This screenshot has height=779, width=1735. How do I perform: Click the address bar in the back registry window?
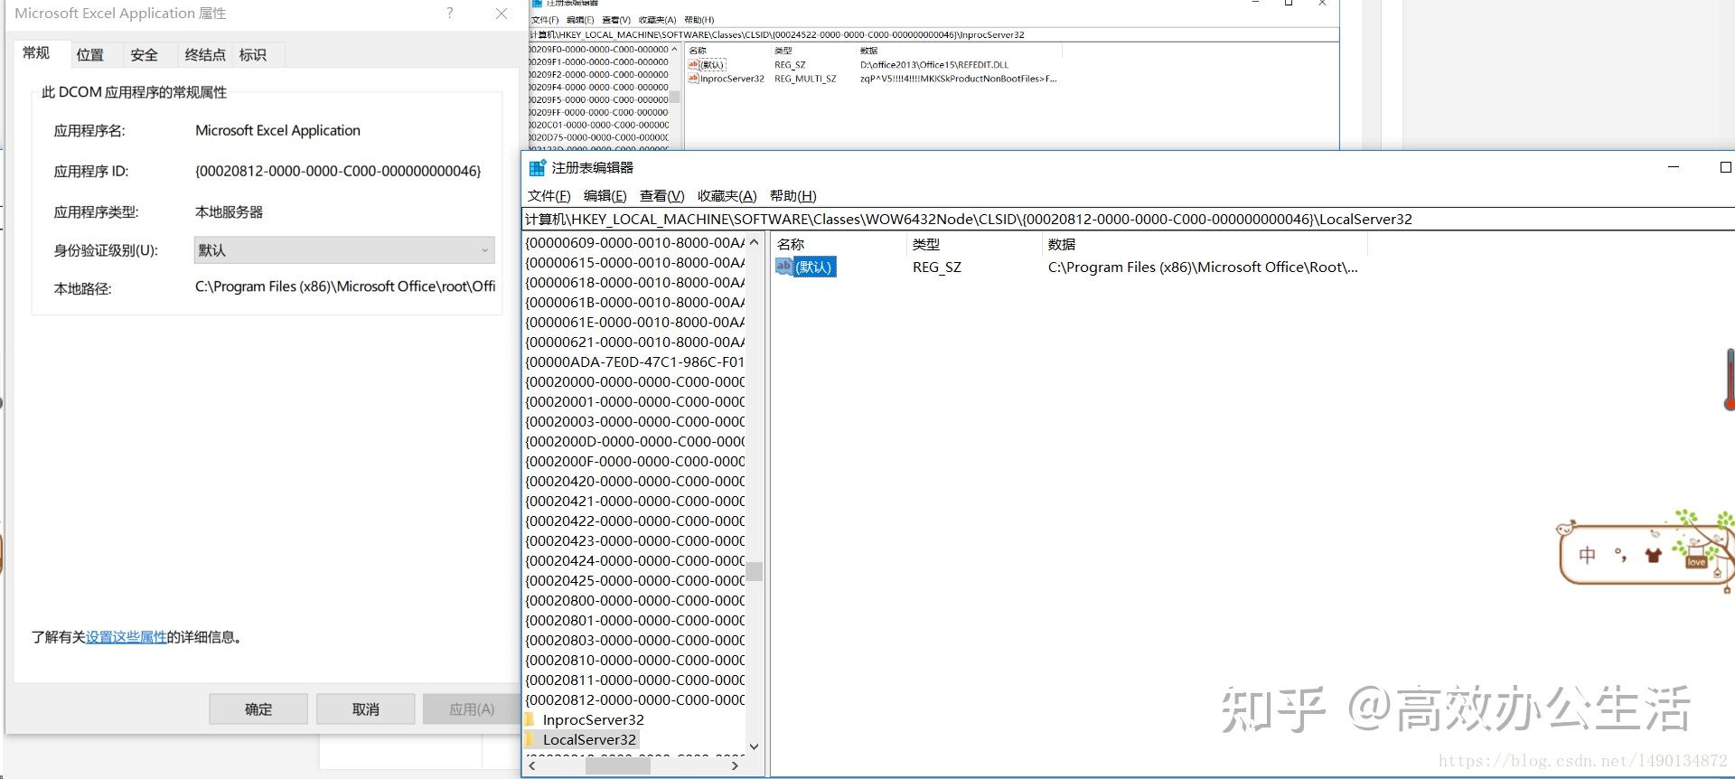933,34
